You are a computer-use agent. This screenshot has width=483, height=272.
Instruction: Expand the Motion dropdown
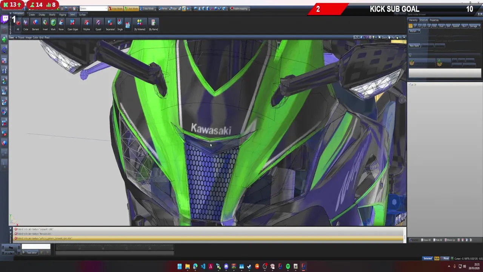415,31
